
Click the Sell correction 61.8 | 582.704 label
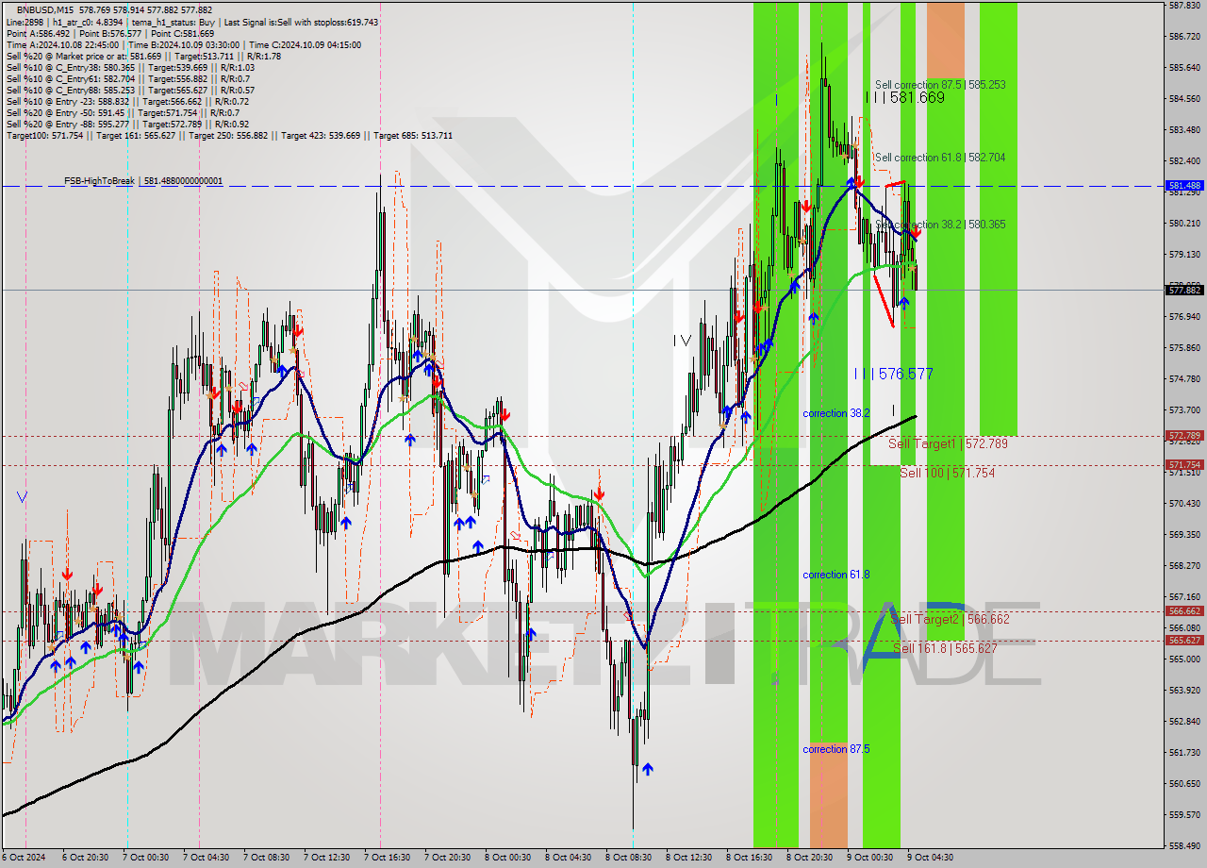point(939,158)
